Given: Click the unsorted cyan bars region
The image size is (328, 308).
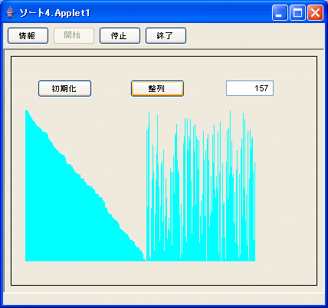Looking at the screenshot, I should 201,205.
